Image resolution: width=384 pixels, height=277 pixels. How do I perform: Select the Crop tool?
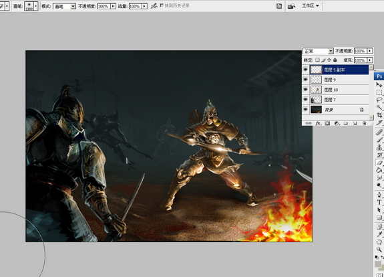point(379,115)
